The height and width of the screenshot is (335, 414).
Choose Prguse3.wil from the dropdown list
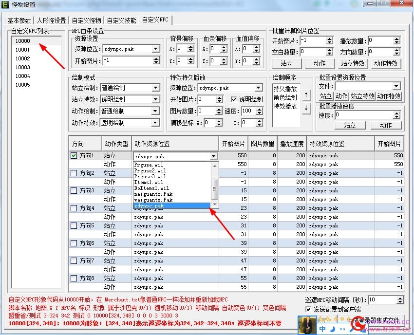coord(172,176)
